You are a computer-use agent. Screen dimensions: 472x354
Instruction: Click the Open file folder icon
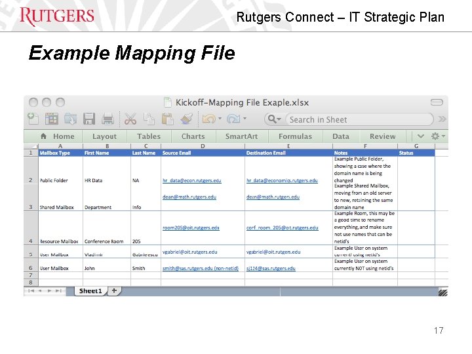pos(70,119)
